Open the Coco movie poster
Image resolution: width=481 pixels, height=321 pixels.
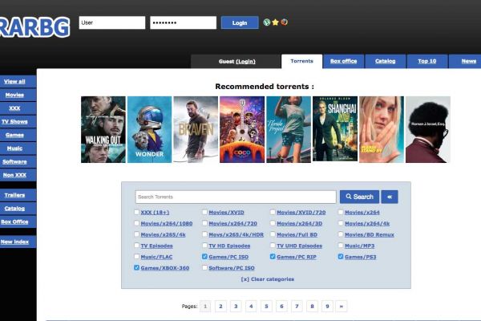[x=242, y=129]
